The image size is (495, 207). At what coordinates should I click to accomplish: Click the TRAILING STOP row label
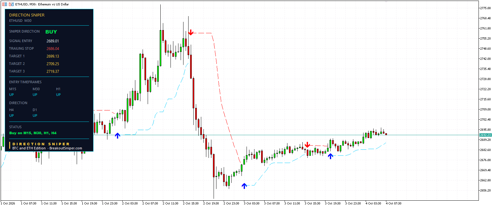(x=21, y=48)
